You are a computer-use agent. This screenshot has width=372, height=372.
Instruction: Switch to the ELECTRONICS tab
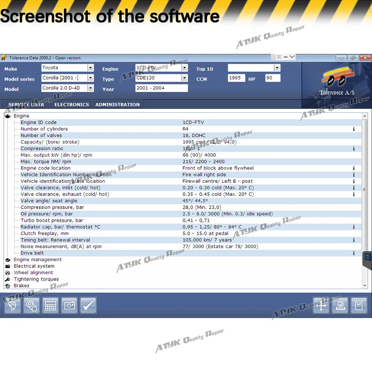coord(72,105)
